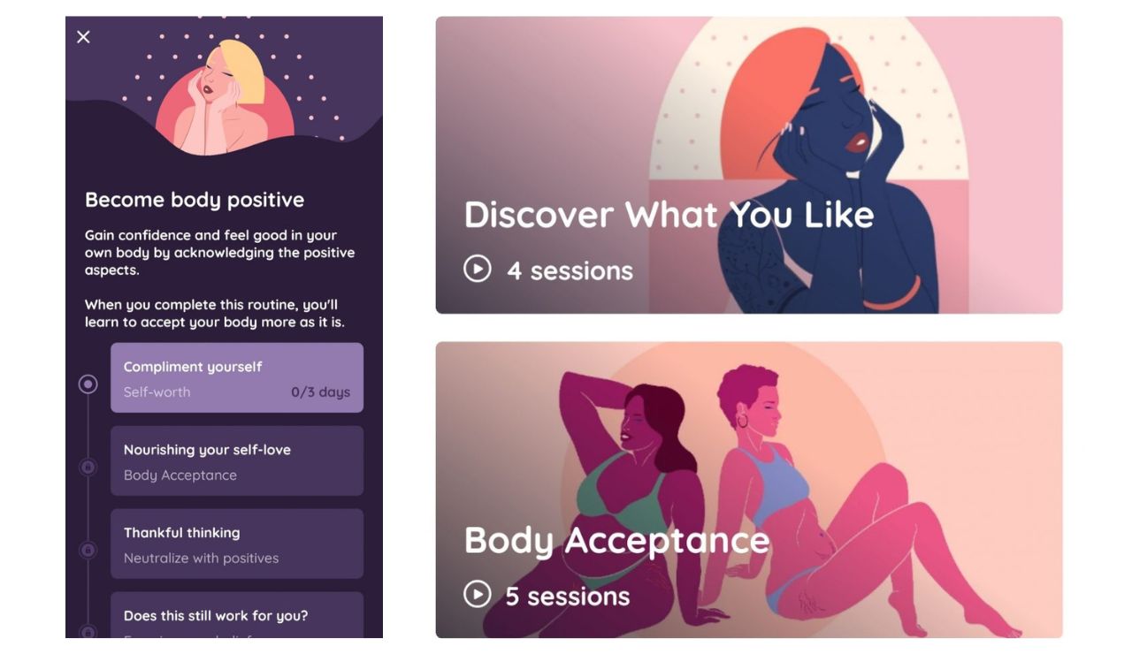Click the 0/3 days progress indicator

(x=320, y=392)
